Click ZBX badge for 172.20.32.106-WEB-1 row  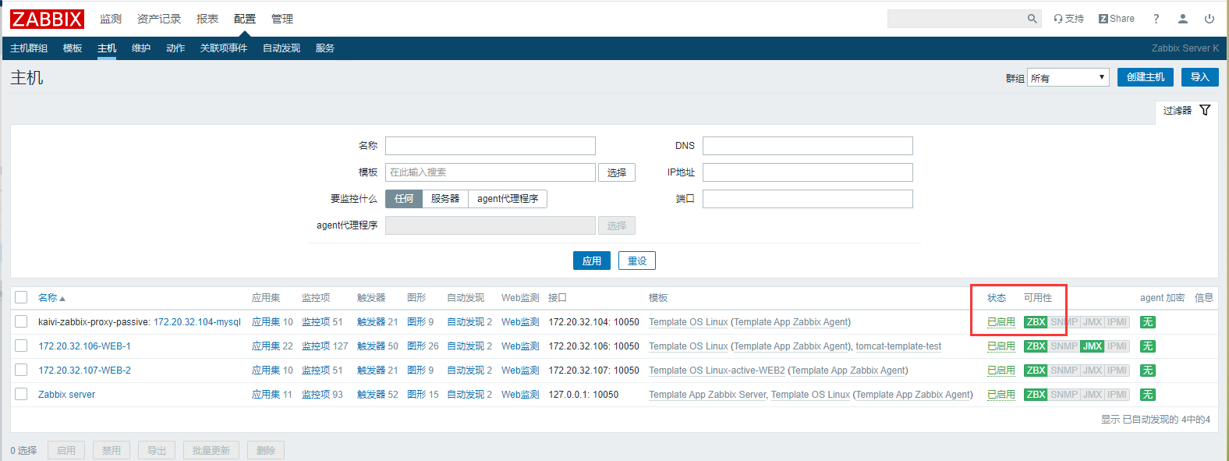coord(1036,346)
